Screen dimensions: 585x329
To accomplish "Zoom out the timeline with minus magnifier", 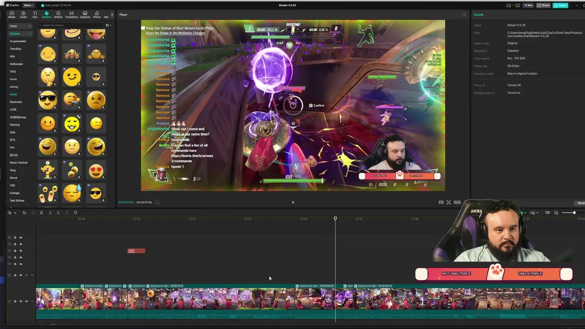I will click(x=556, y=213).
